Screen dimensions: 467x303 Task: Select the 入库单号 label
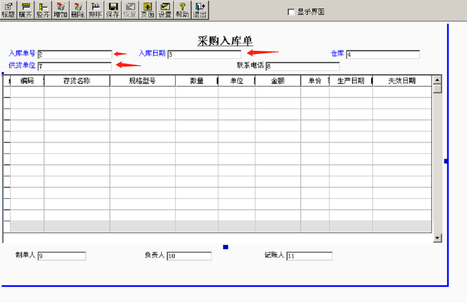[22, 53]
